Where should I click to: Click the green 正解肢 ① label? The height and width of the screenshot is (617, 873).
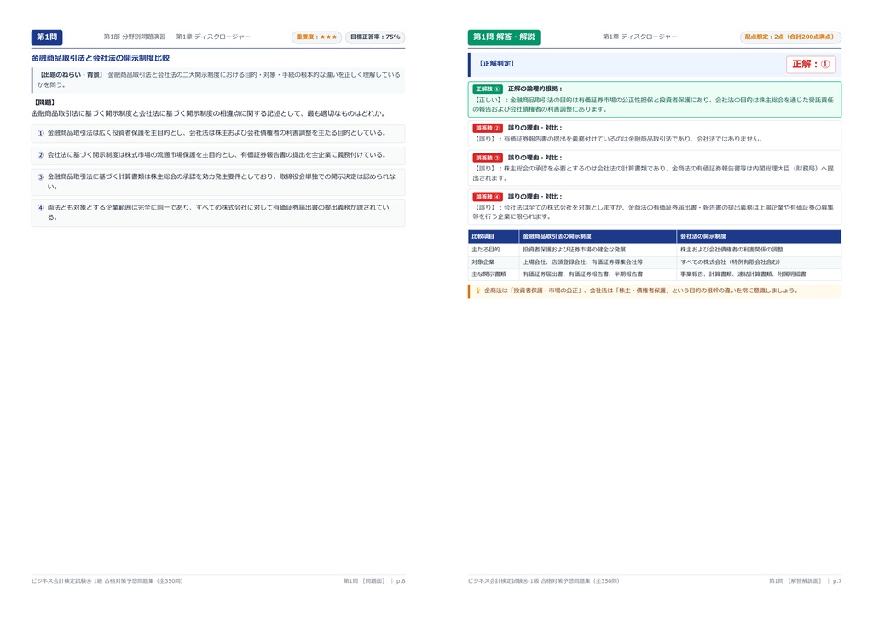click(488, 89)
